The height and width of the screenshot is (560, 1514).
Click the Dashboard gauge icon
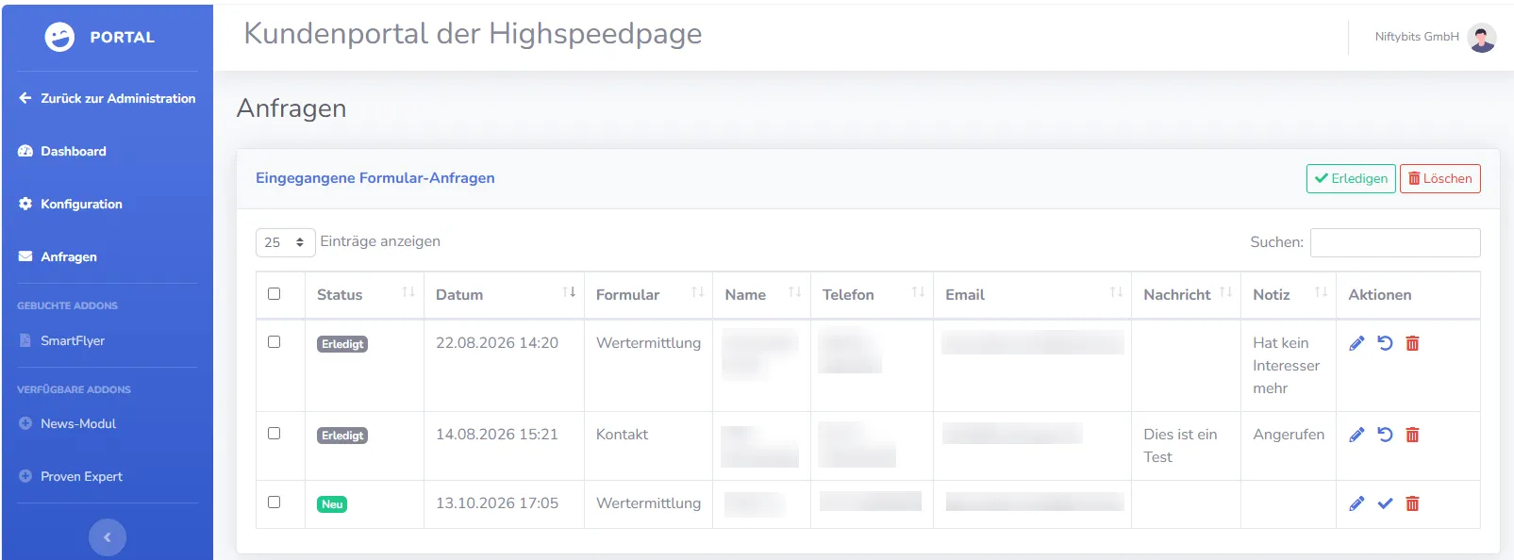tap(25, 151)
